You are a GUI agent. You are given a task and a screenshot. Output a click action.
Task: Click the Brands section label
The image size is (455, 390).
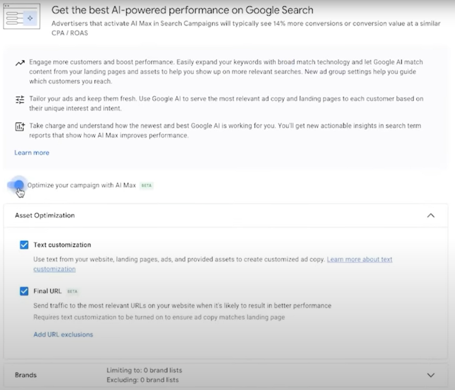coord(26,375)
